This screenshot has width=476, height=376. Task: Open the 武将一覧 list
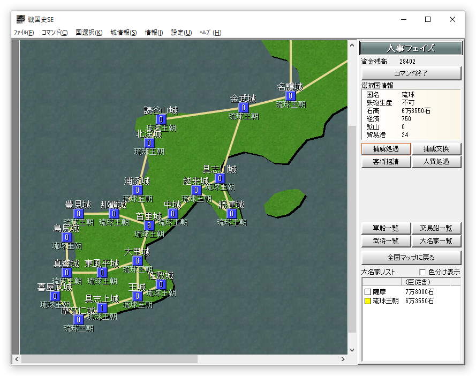[x=386, y=242]
